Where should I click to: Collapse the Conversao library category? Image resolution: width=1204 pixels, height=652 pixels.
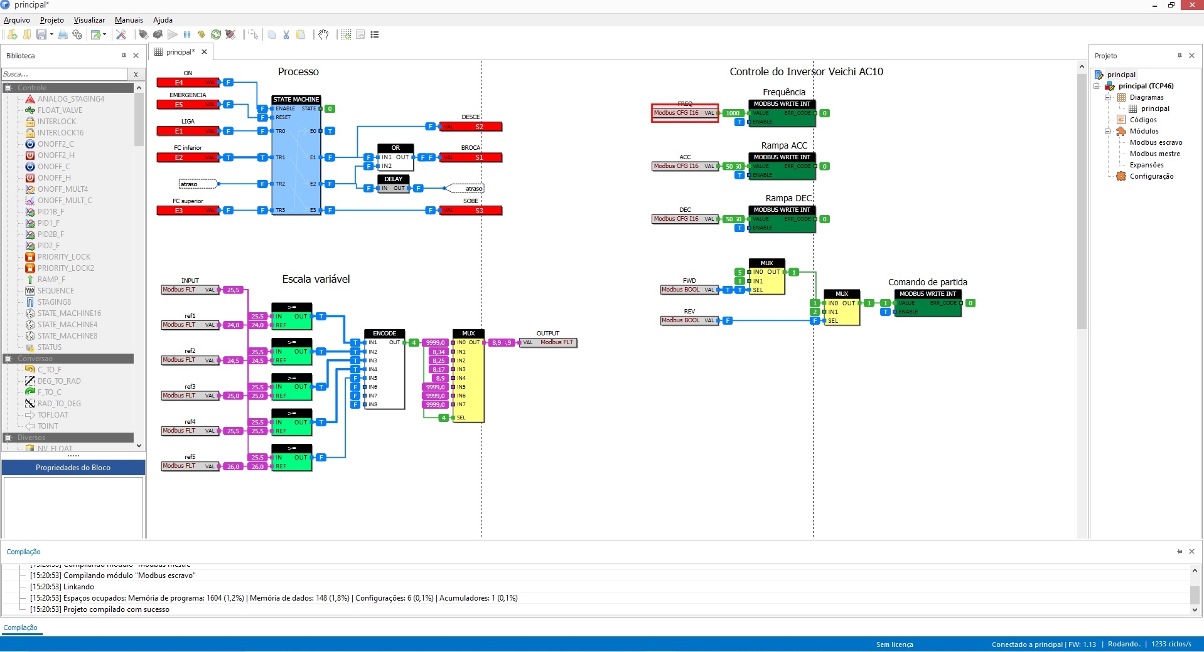pos(9,359)
